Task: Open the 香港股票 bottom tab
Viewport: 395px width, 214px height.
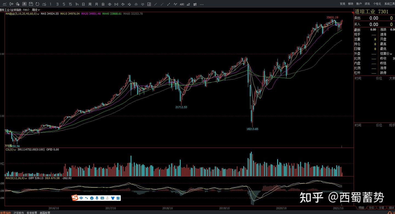Action: pos(32,213)
